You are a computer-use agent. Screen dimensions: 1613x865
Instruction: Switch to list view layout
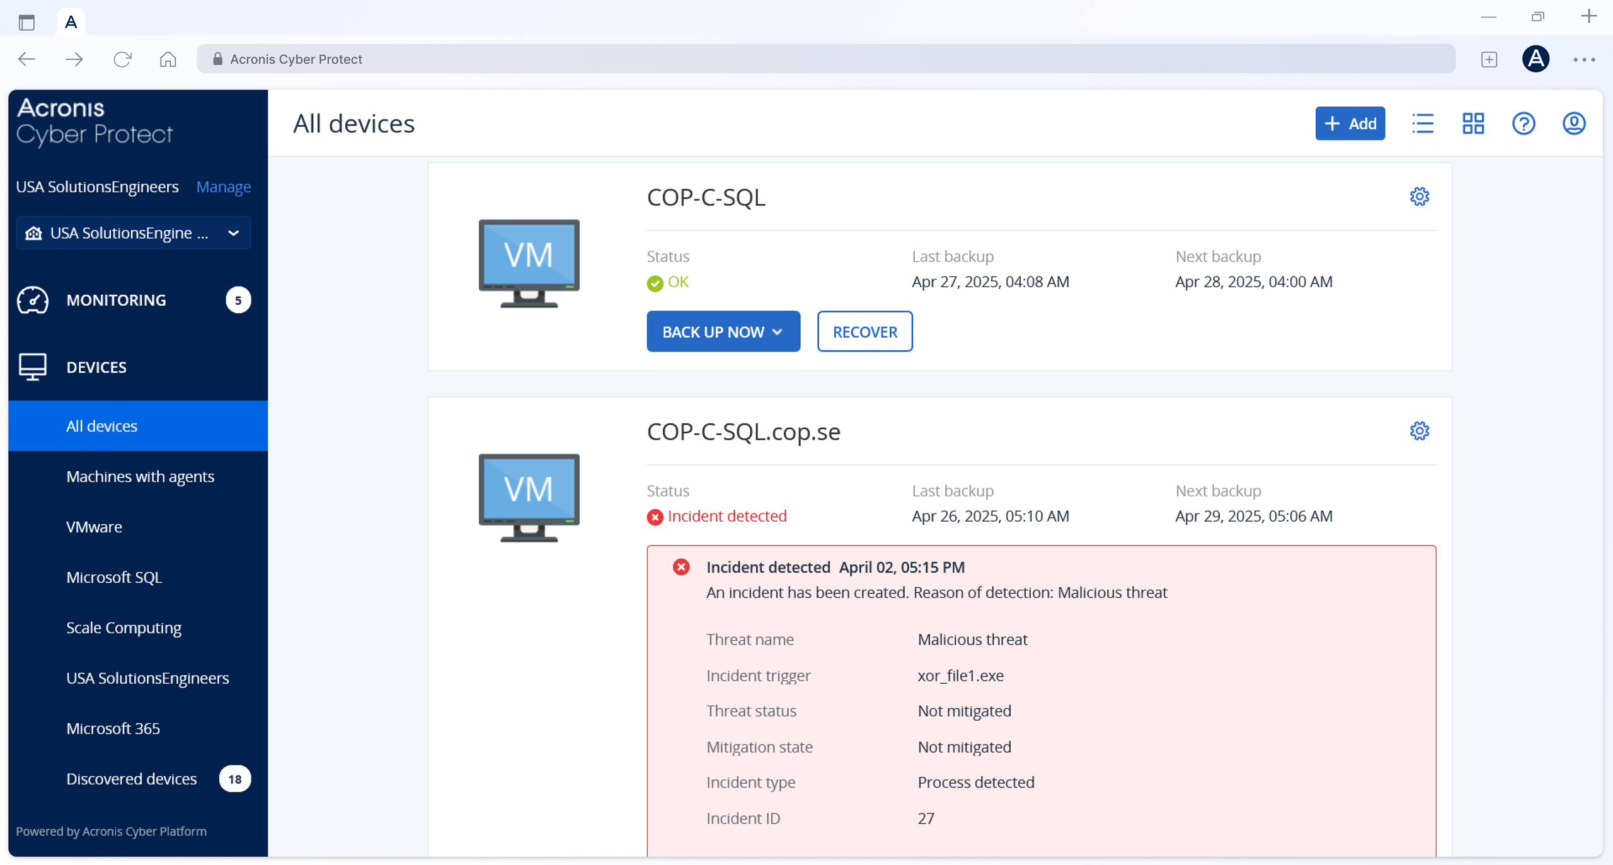point(1423,123)
